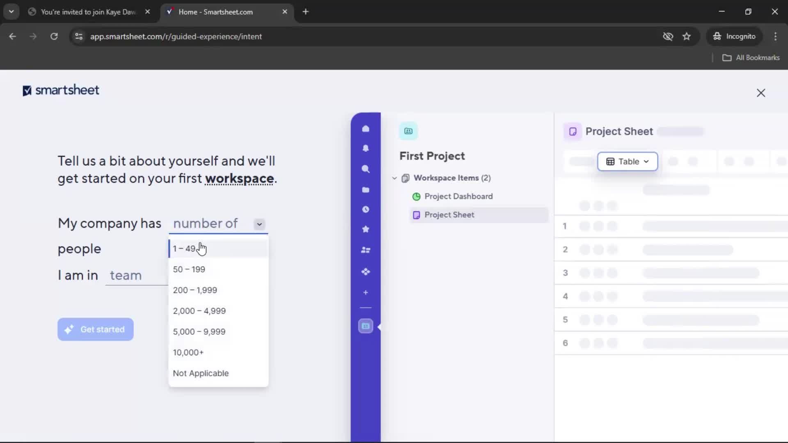The height and width of the screenshot is (443, 788).
Task: Open the folder browse icon in sidebar
Action: coord(365,190)
